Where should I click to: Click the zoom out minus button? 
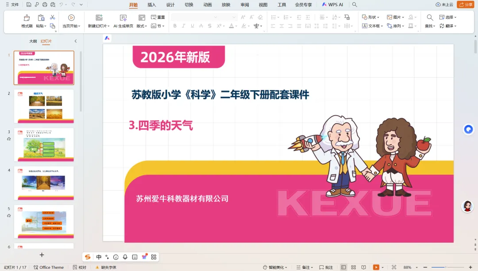pos(425,267)
